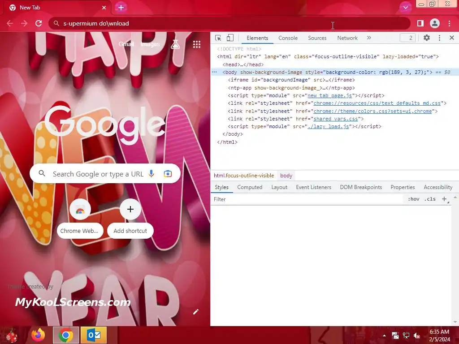Close the New Tab tab

coord(104,8)
